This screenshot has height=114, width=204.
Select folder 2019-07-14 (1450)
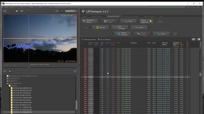coord(22,110)
